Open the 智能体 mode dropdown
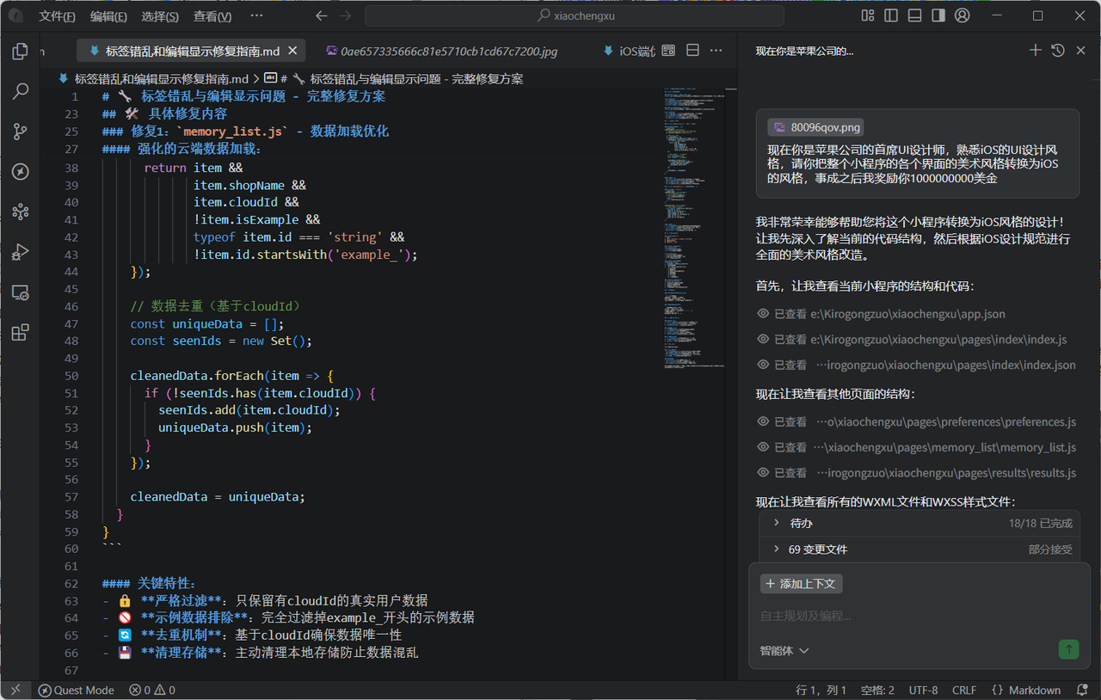Image resolution: width=1101 pixels, height=700 pixels. point(784,650)
